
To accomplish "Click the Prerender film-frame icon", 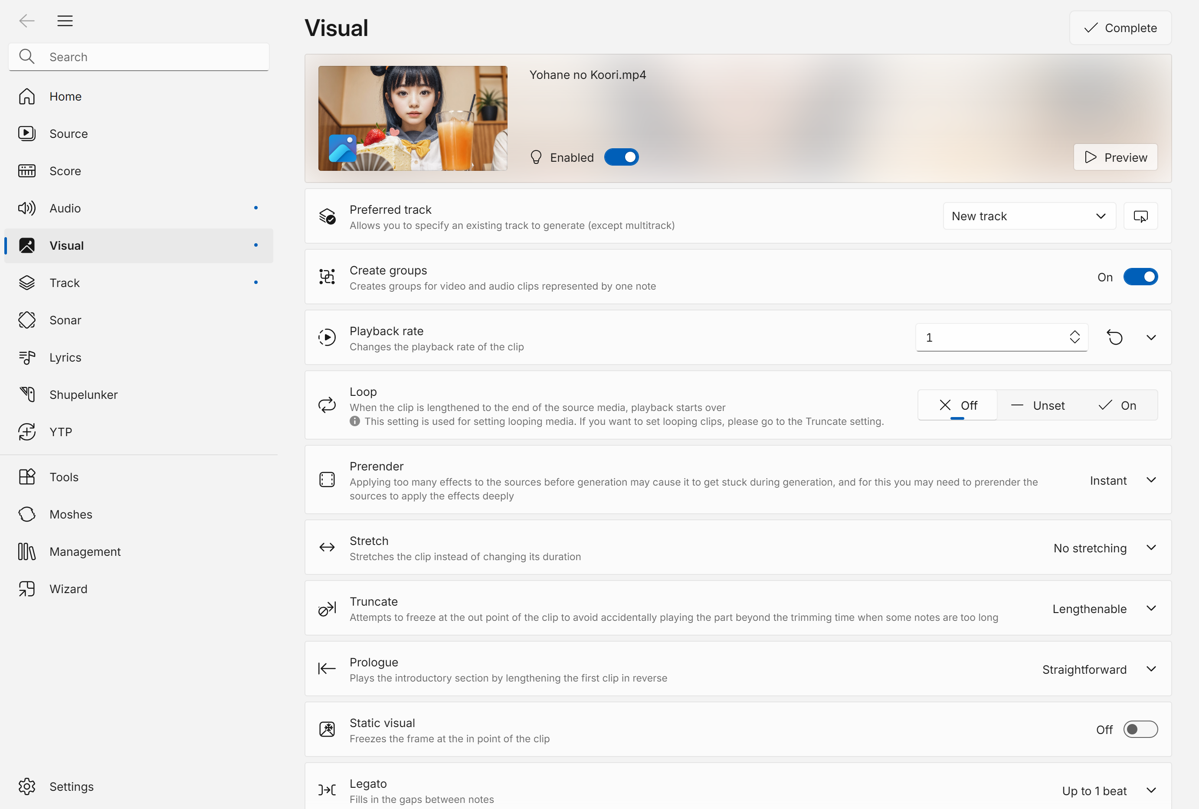I will [x=327, y=480].
